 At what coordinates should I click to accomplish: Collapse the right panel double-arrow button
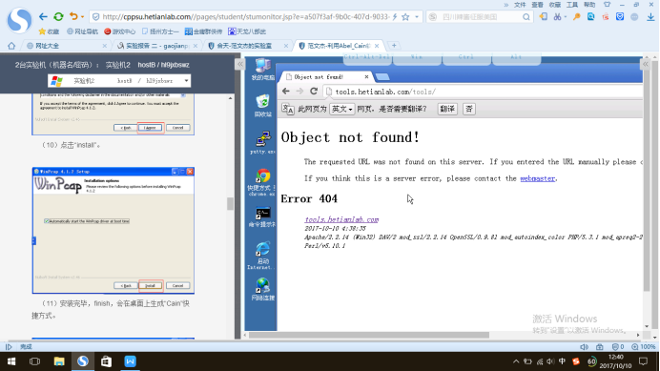(646, 64)
